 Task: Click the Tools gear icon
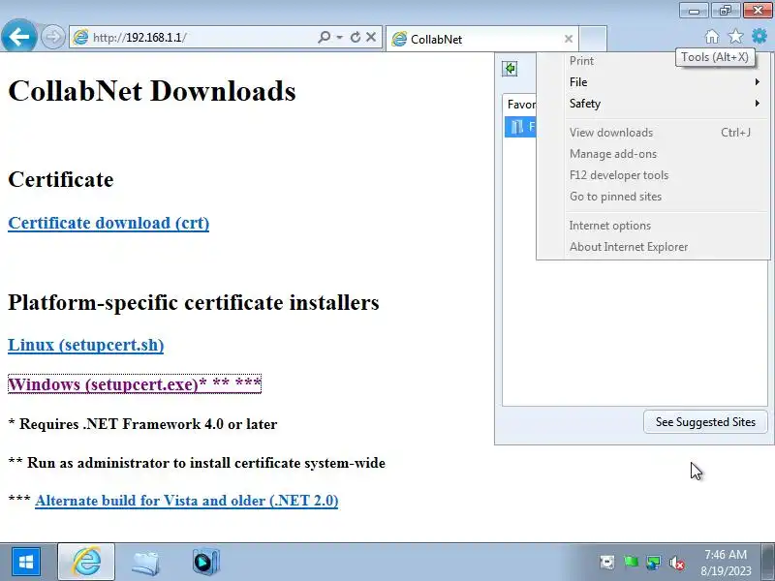coord(759,36)
